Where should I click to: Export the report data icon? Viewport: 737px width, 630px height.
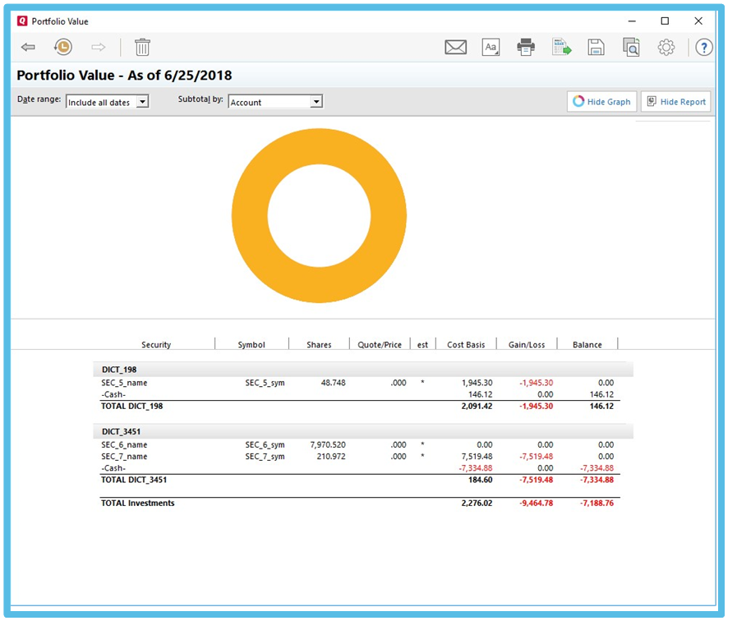[561, 48]
